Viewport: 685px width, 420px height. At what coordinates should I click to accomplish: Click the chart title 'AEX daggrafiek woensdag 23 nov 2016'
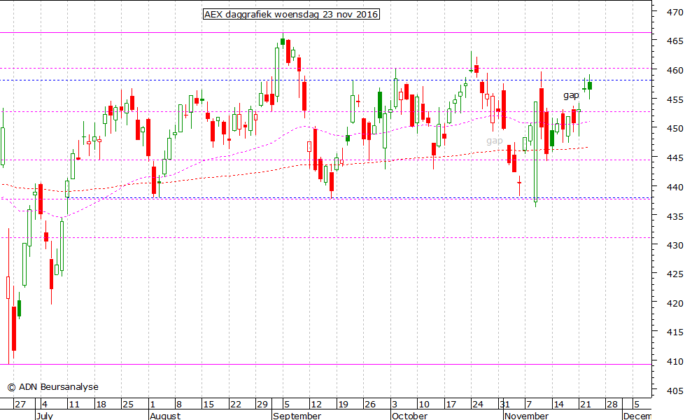click(291, 15)
